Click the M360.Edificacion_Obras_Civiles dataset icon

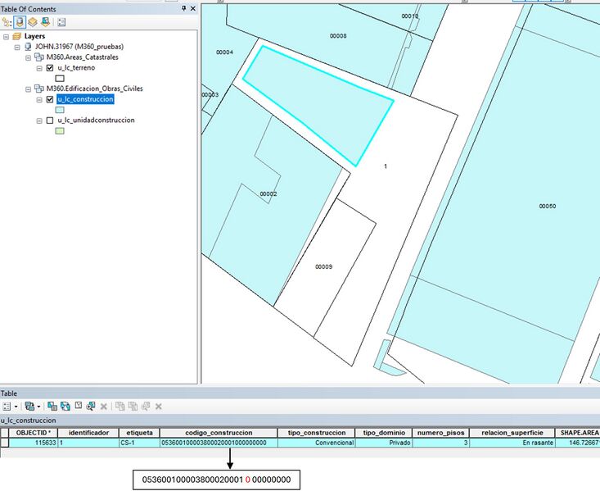(x=39, y=89)
